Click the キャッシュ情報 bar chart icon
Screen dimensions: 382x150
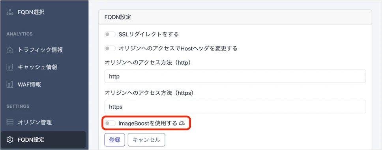pyautogui.click(x=10, y=67)
